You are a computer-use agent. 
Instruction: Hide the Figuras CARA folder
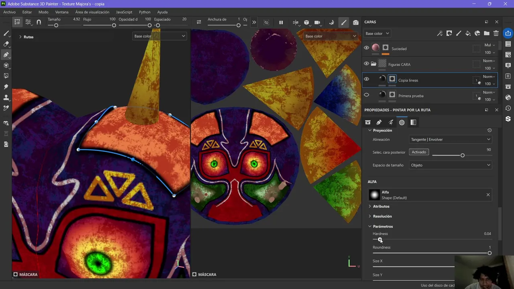pos(366,63)
